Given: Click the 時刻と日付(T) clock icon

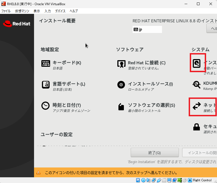Looking at the screenshot, I should [x=45, y=106].
